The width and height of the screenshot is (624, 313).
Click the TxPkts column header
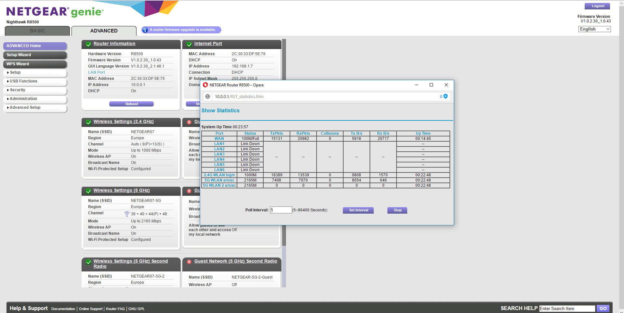click(277, 133)
